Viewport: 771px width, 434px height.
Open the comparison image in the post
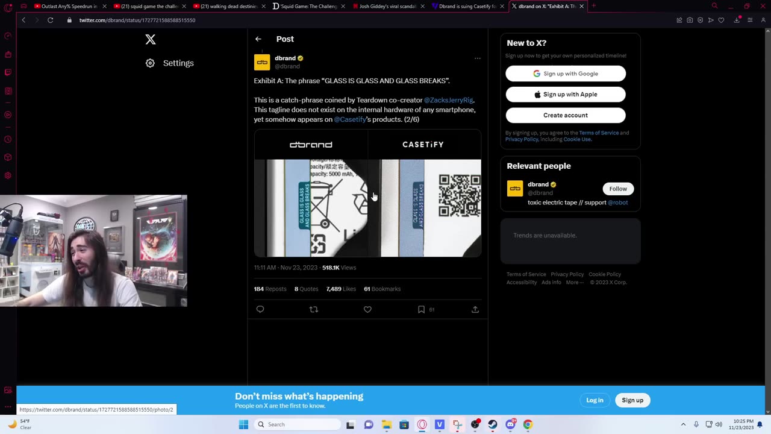[367, 193]
